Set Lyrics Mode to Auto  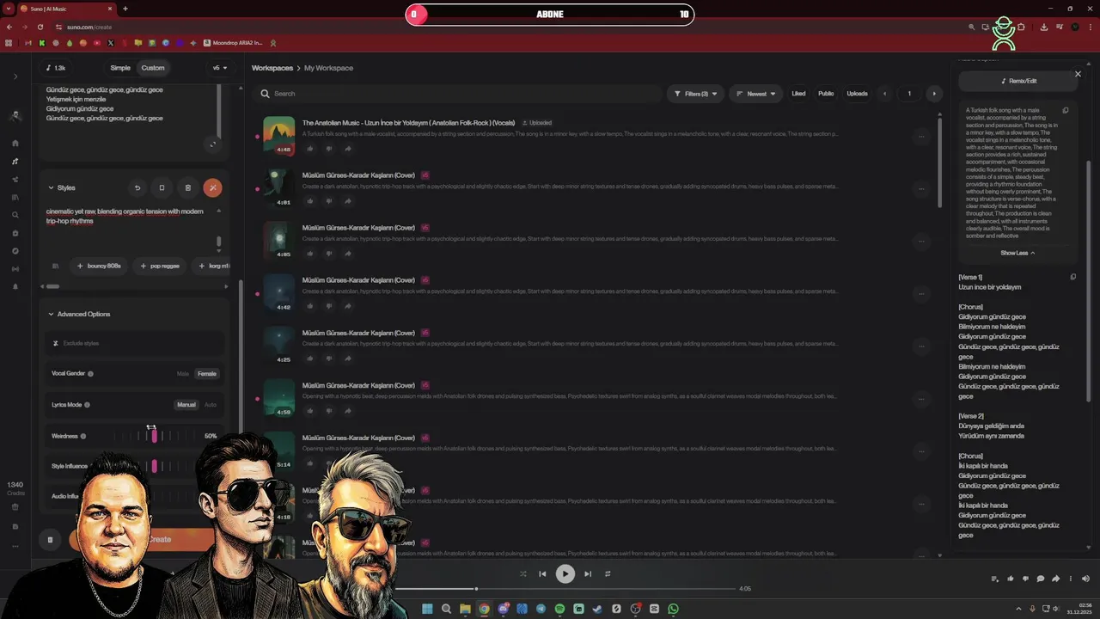click(x=211, y=405)
